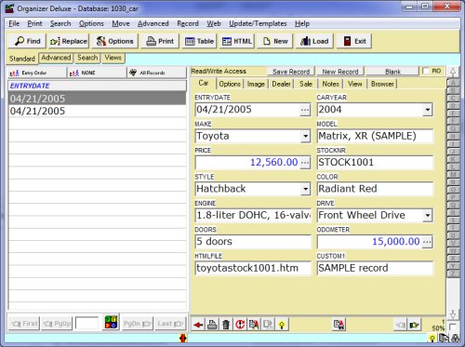The height and width of the screenshot is (347, 465).
Task: Click the HTMLFILE field toyotastock1001.htm
Action: click(253, 268)
